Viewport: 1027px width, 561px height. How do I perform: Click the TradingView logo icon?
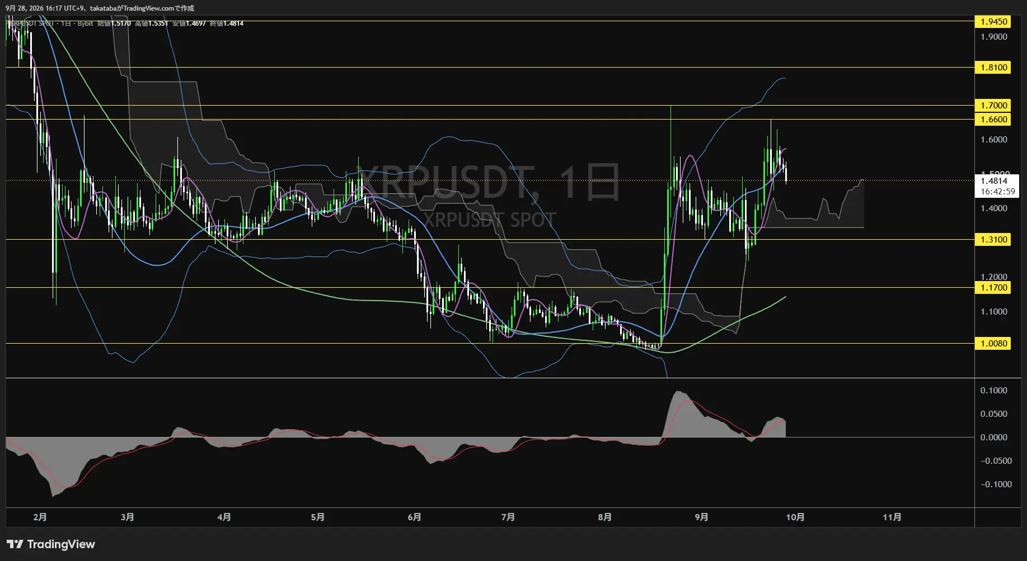(15, 544)
